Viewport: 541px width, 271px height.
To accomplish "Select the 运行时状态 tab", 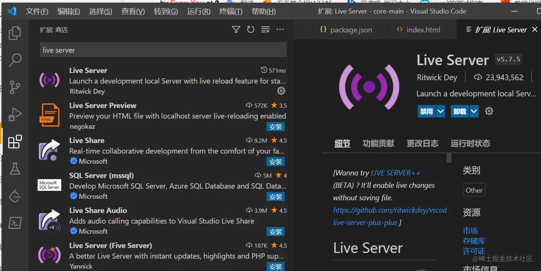I will (x=470, y=143).
